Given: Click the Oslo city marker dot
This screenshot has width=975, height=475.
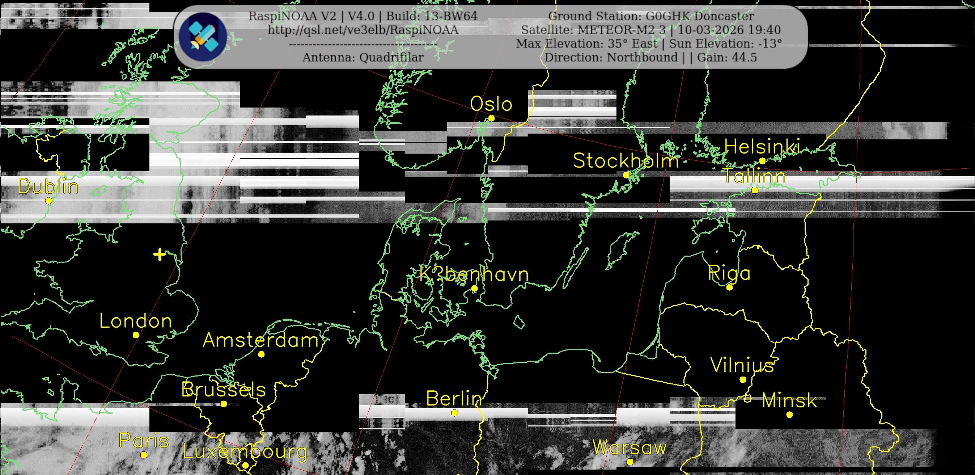Looking at the screenshot, I should coord(491,118).
